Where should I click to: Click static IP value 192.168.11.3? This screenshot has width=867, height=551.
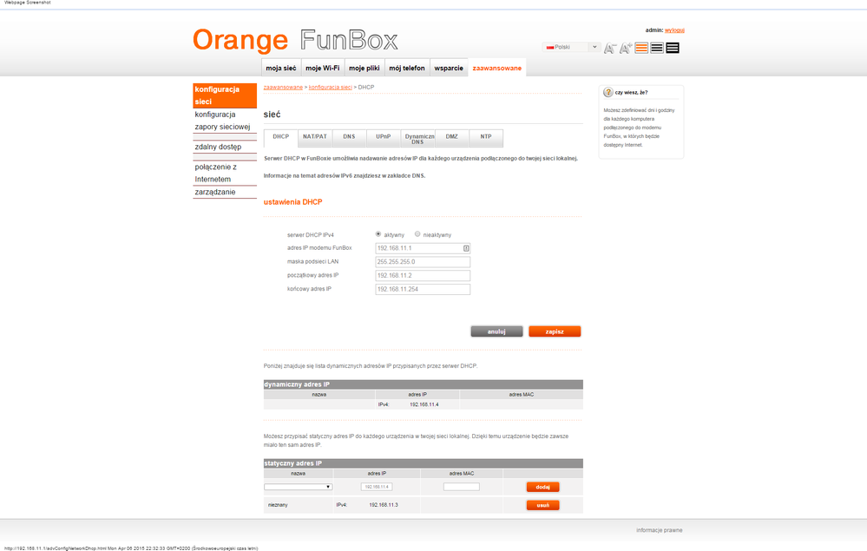tap(384, 505)
